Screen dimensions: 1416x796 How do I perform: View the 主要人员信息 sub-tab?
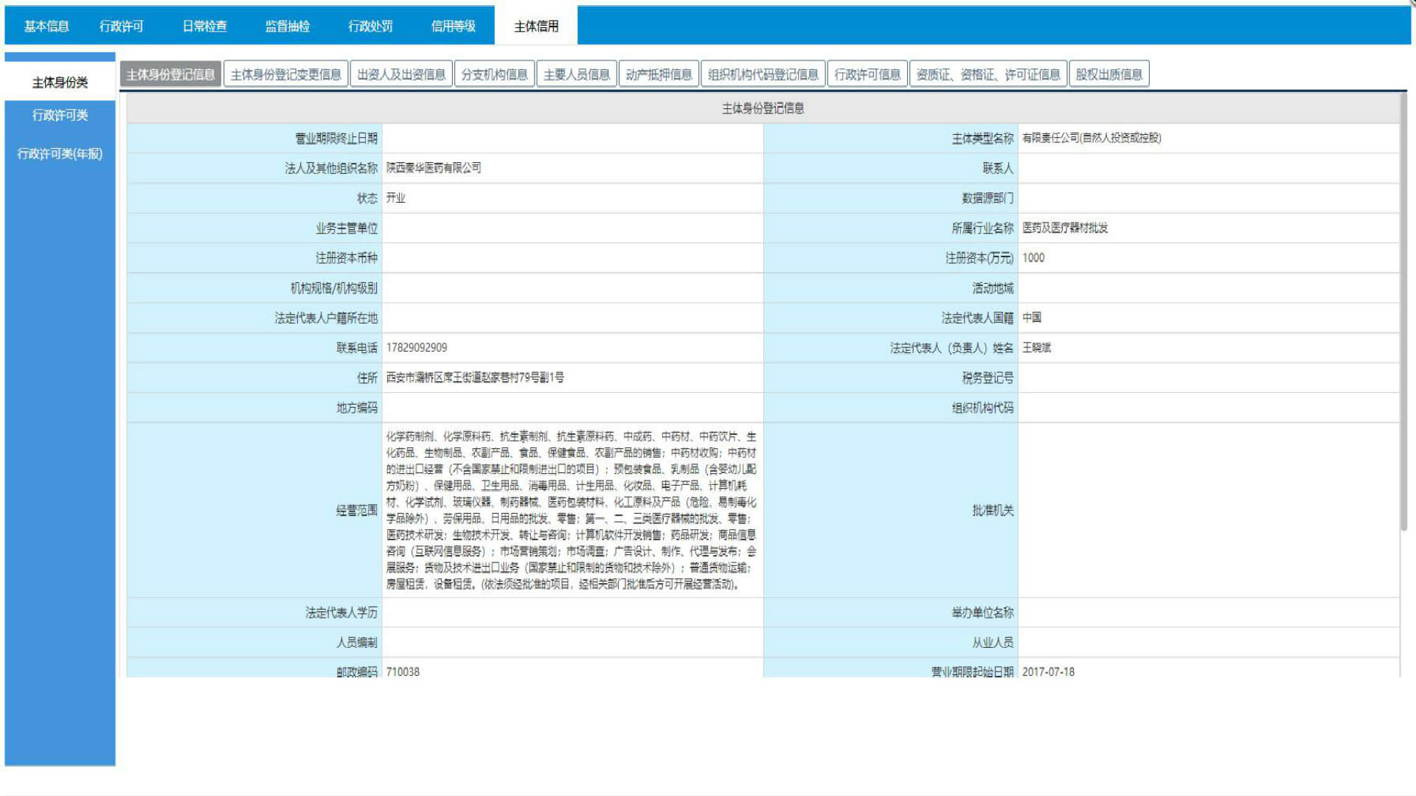point(577,74)
